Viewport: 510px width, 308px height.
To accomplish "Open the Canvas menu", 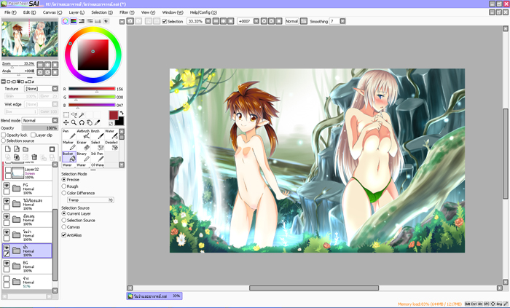I will point(52,12).
